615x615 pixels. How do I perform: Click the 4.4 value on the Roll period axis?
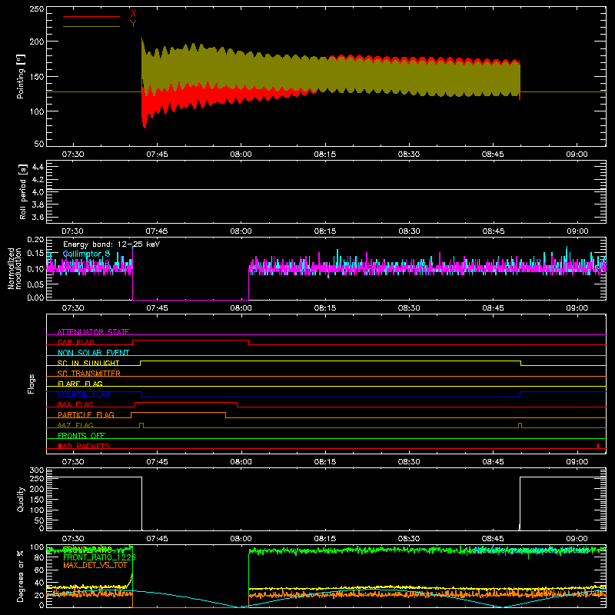(38, 167)
